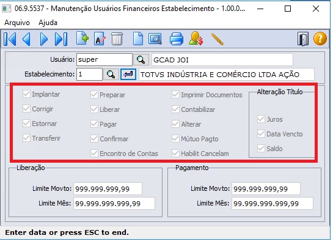Toggle the Mútuo Pagto checkbox
Viewport: 333px width, 241px height.
pos(175,139)
